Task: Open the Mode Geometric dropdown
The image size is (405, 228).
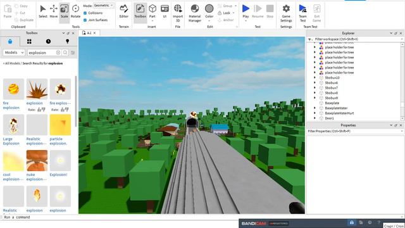Action: tap(104, 6)
